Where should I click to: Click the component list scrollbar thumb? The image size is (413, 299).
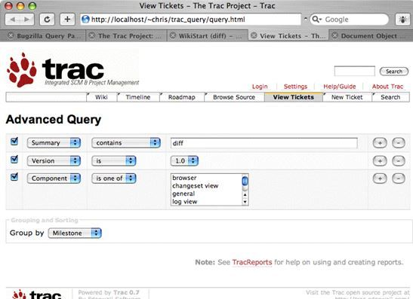click(x=245, y=181)
